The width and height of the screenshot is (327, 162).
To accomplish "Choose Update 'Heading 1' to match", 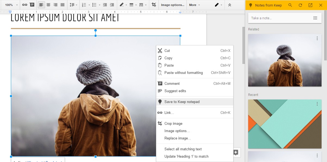I will pos(195,156).
